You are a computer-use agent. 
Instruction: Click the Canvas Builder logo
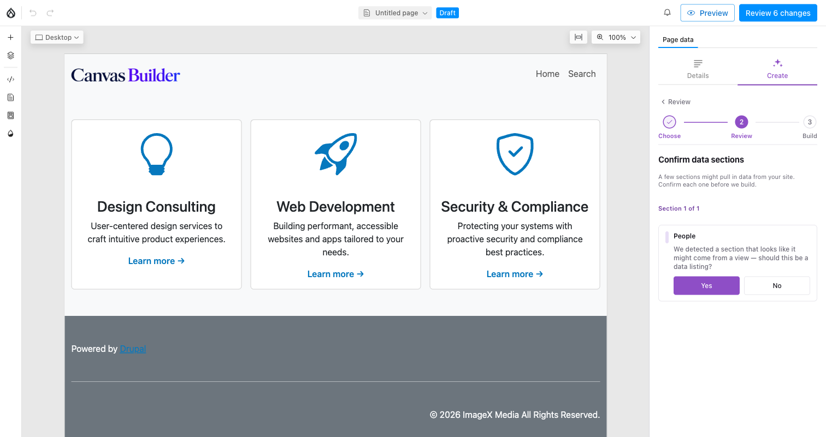(x=126, y=75)
